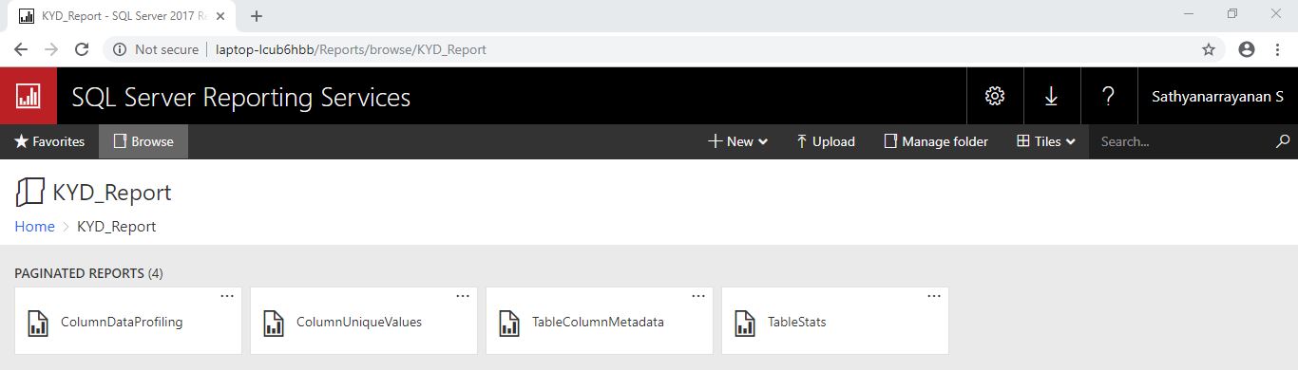Click the address bar URL

click(351, 49)
